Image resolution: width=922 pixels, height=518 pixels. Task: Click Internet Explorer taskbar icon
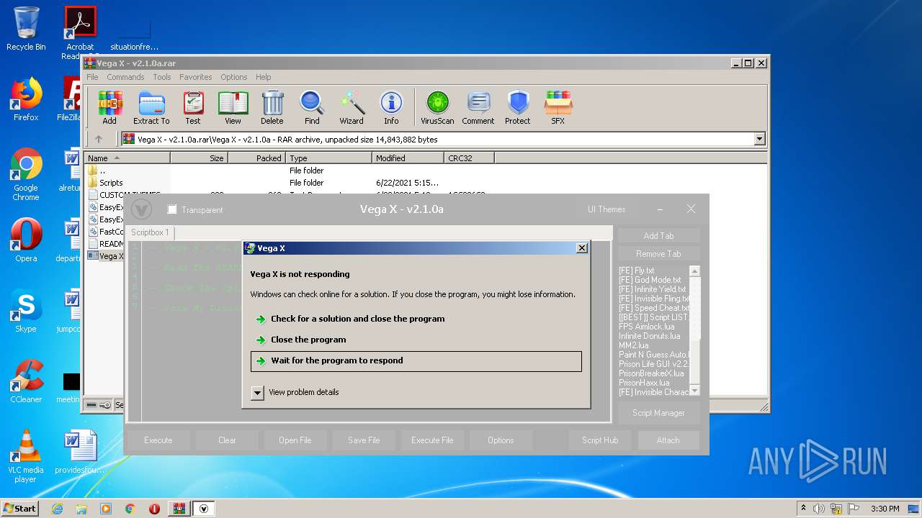(x=57, y=509)
